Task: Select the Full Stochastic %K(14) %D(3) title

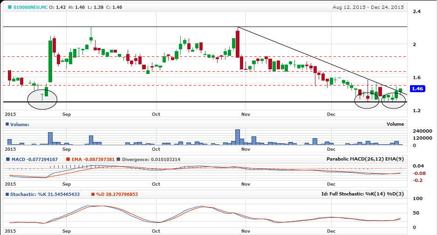Action: (x=362, y=194)
